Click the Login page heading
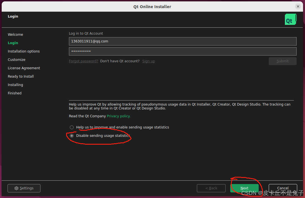The height and width of the screenshot is (198, 305). pos(13,16)
